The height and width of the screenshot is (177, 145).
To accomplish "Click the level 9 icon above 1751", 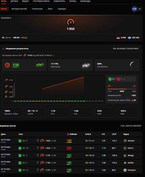I will click(x=109, y=86).
